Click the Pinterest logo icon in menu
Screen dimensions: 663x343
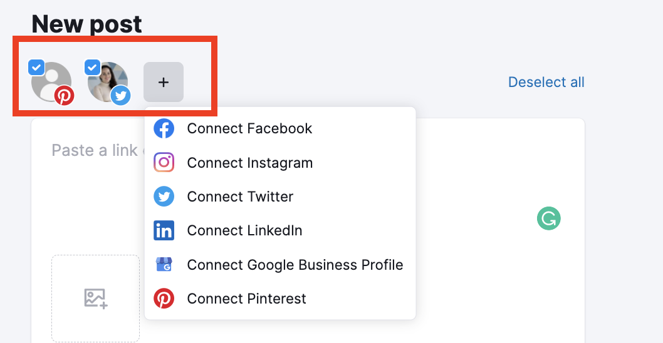pyautogui.click(x=164, y=299)
